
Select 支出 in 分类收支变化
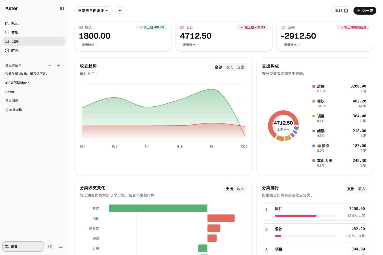(x=230, y=189)
